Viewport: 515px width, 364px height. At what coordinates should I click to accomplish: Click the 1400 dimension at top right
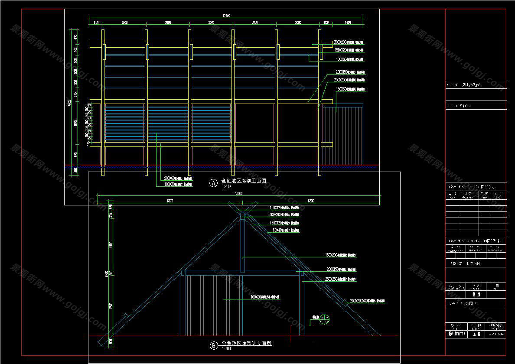click(x=348, y=22)
